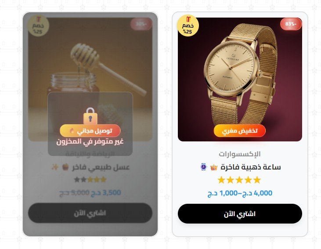The image size is (321, 249).
Task: Click the crown emoji in the watch title
Action: (214, 167)
